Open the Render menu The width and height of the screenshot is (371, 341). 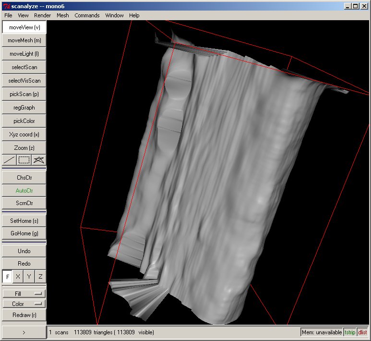pos(42,15)
